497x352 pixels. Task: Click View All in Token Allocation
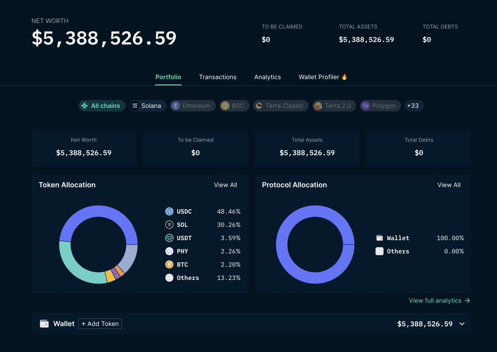pyautogui.click(x=225, y=185)
